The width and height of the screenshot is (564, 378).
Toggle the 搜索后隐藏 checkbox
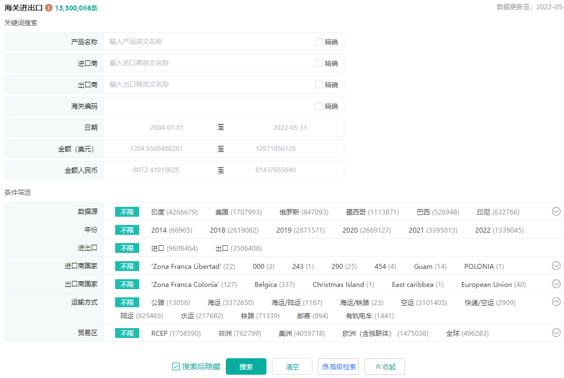tap(176, 366)
